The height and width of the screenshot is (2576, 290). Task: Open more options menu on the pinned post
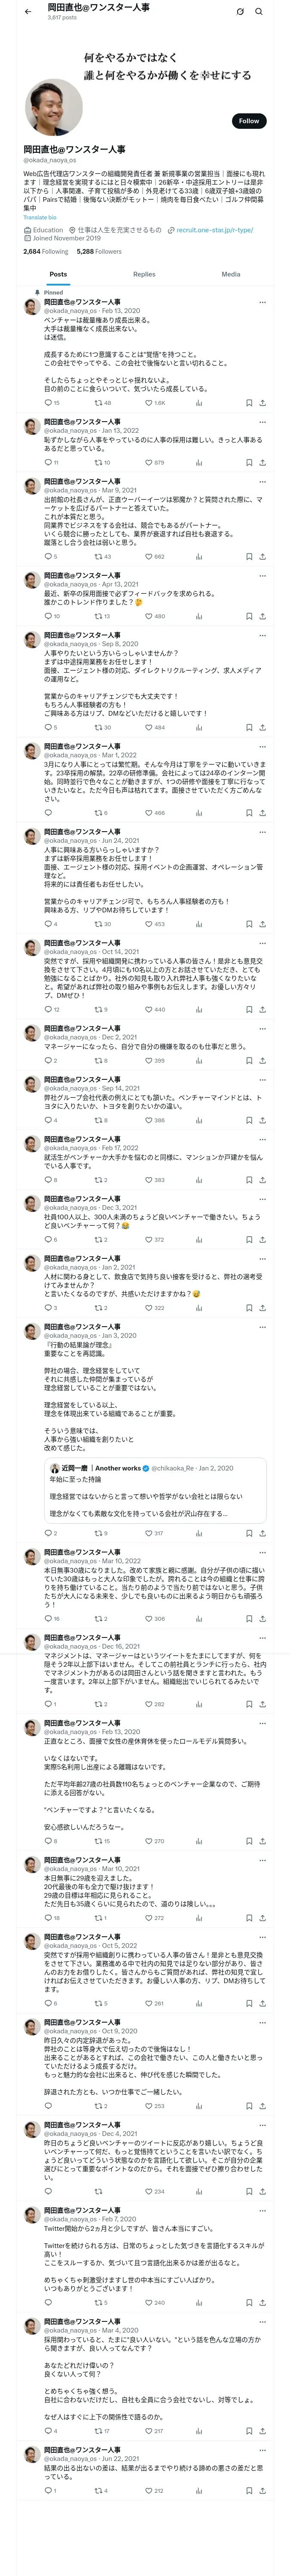[262, 302]
